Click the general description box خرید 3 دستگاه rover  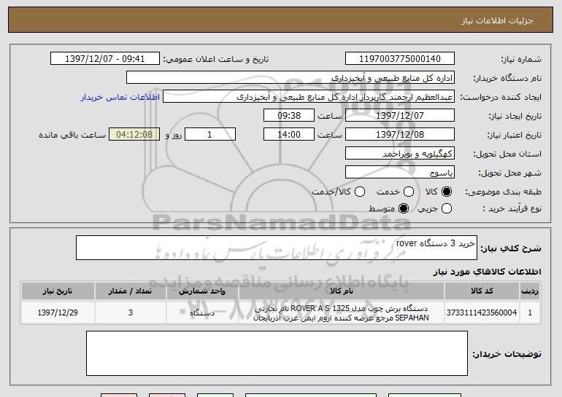[x=277, y=248]
